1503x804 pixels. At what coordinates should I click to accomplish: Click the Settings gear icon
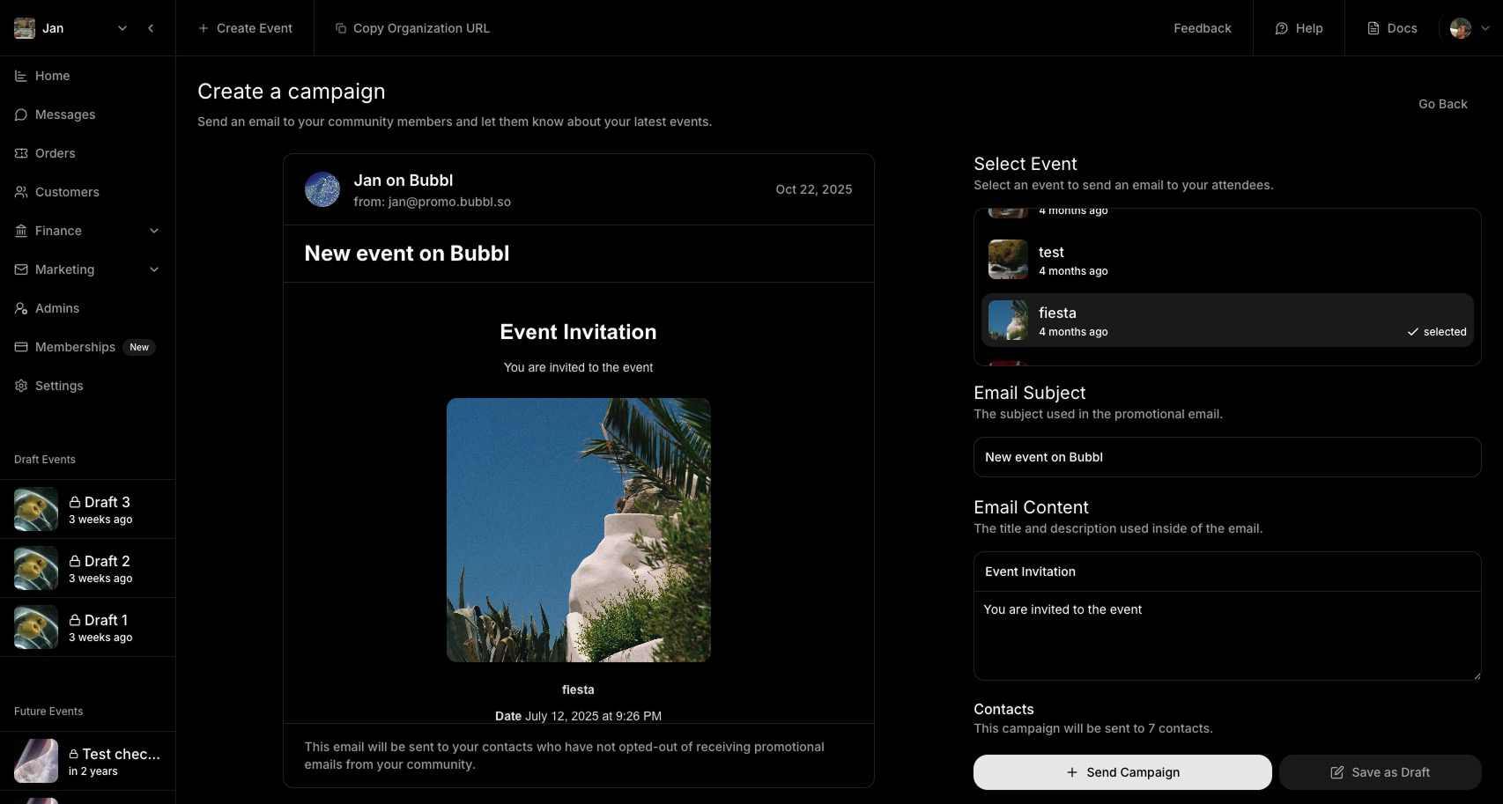tap(21, 386)
